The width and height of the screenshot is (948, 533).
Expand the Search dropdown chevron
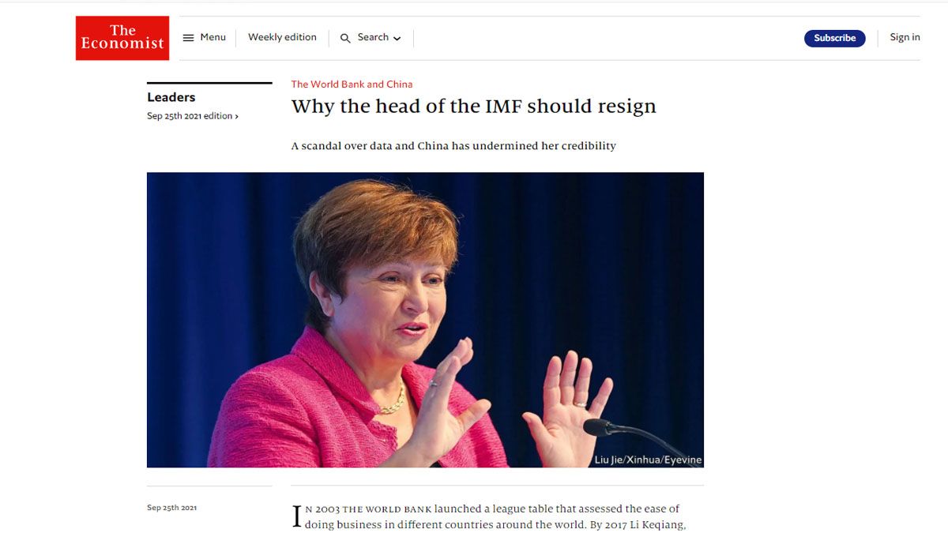coord(397,39)
